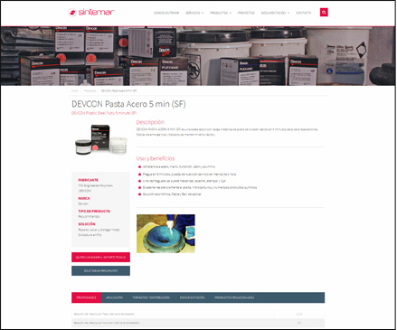Image resolution: width=397 pixels, height=330 pixels.
Task: Go to Somos Sintemar page
Action: [166, 13]
